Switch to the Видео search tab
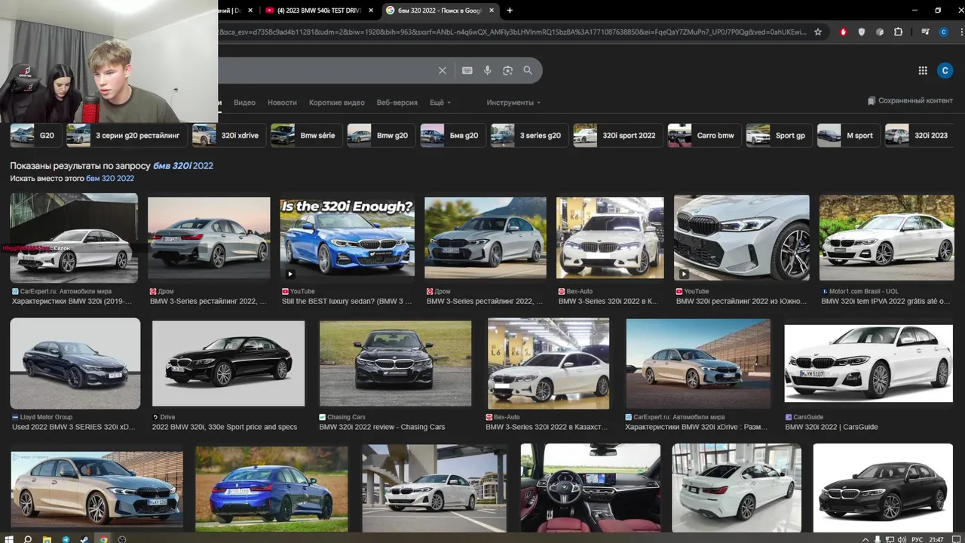 click(x=244, y=103)
